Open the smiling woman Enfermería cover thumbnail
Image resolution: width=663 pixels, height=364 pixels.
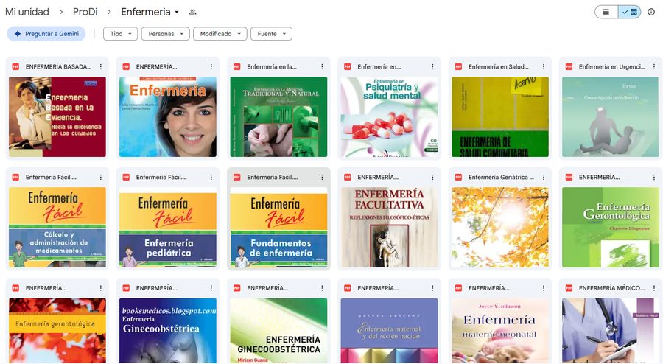(168, 116)
